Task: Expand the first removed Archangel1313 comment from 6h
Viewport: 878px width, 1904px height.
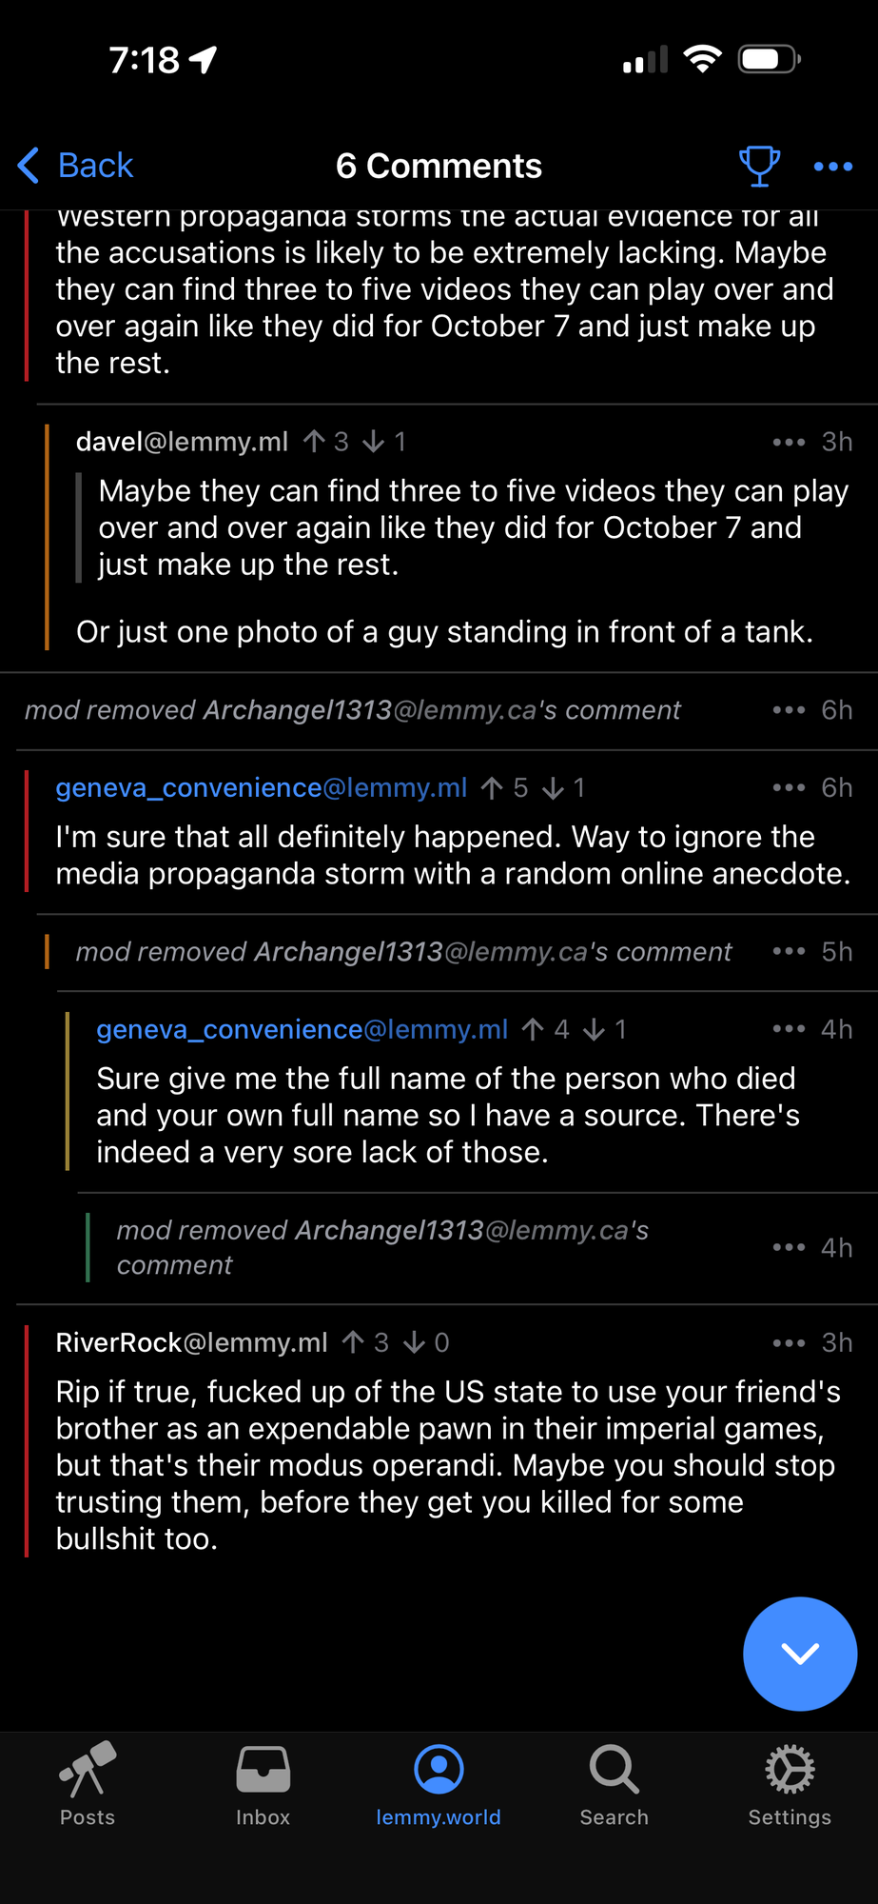Action: [352, 710]
